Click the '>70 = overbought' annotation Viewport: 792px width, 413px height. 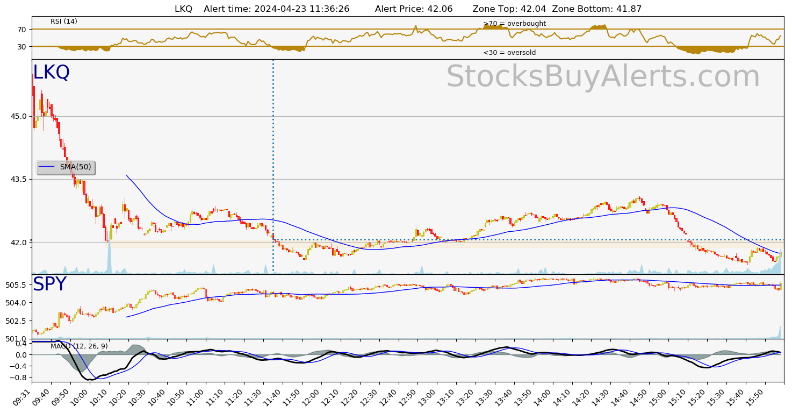(514, 24)
